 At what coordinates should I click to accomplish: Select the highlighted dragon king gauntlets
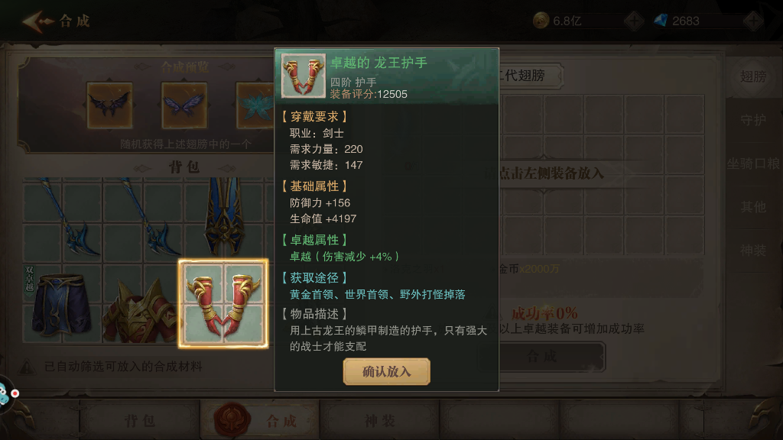(223, 303)
